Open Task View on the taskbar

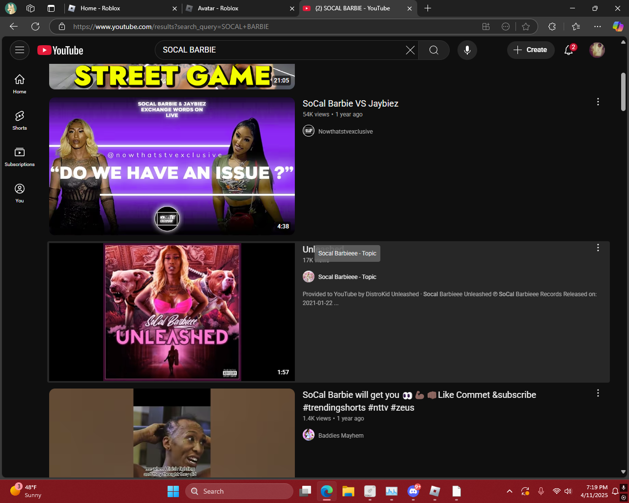305,491
